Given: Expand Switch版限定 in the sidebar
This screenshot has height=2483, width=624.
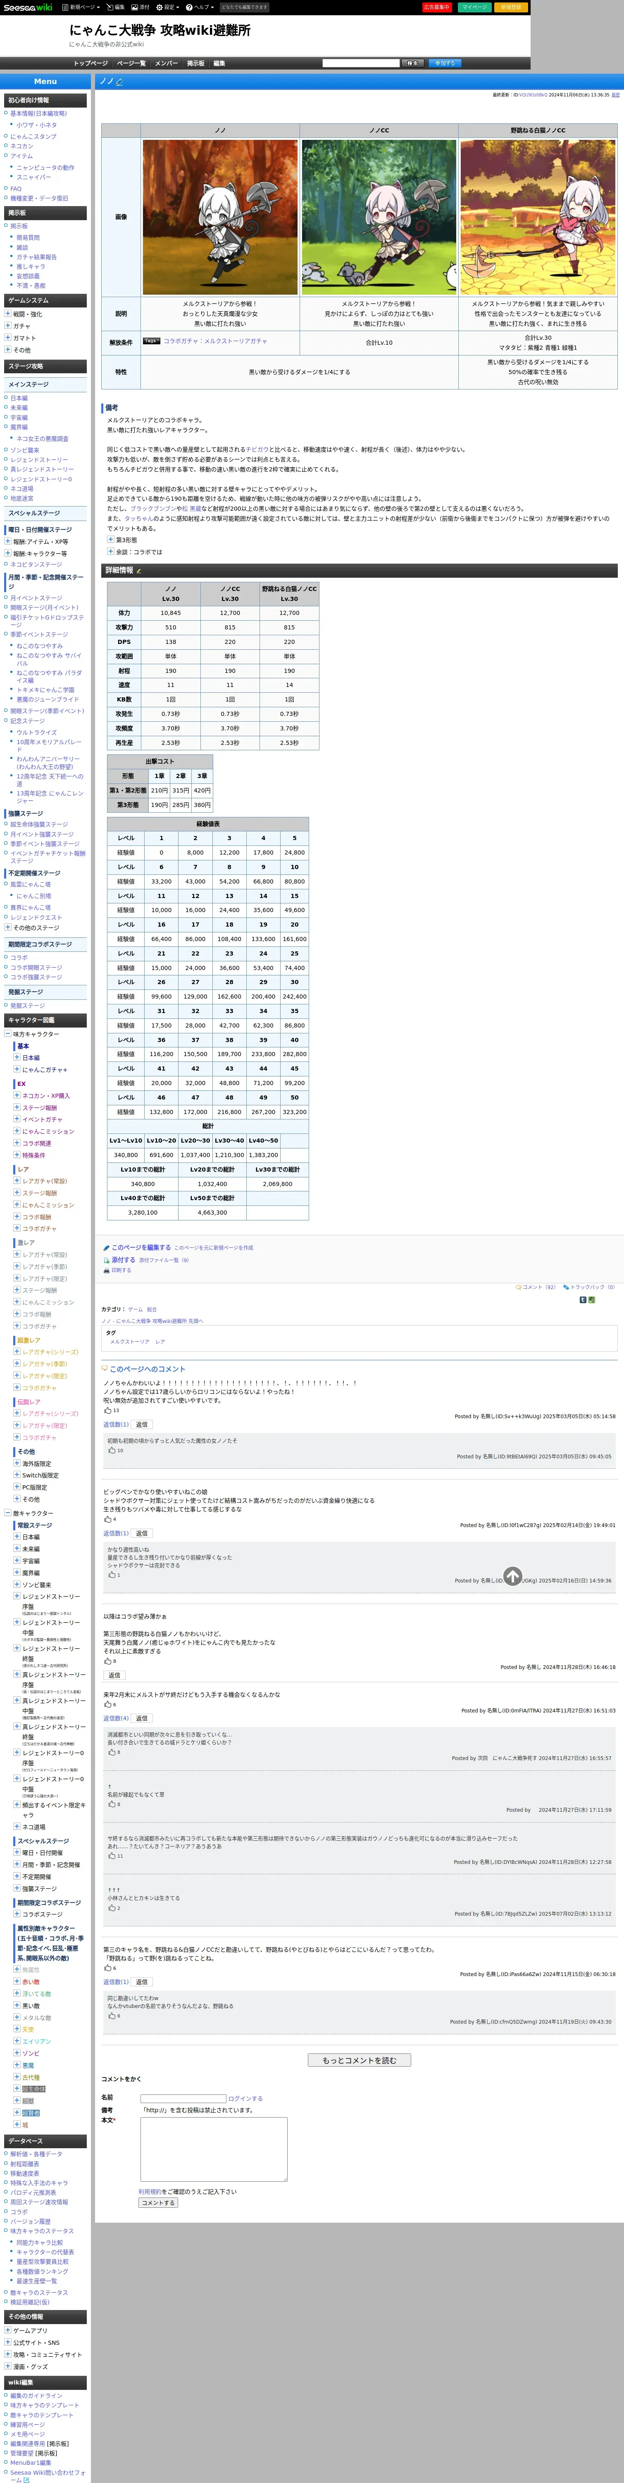Looking at the screenshot, I should (x=17, y=1475).
